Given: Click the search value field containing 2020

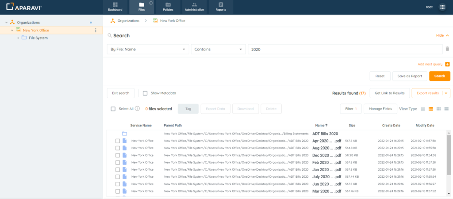Looking at the screenshot, I should click(x=345, y=50).
